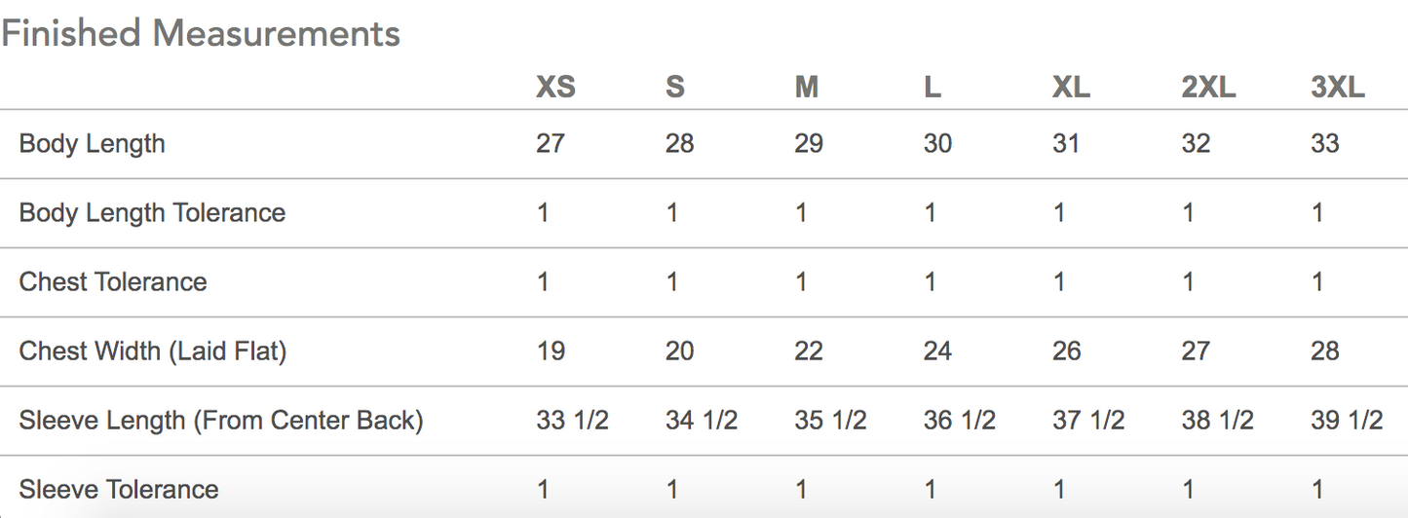The height and width of the screenshot is (518, 1408).
Task: Click the Finished Measurements heading
Action: pyautogui.click(x=201, y=34)
